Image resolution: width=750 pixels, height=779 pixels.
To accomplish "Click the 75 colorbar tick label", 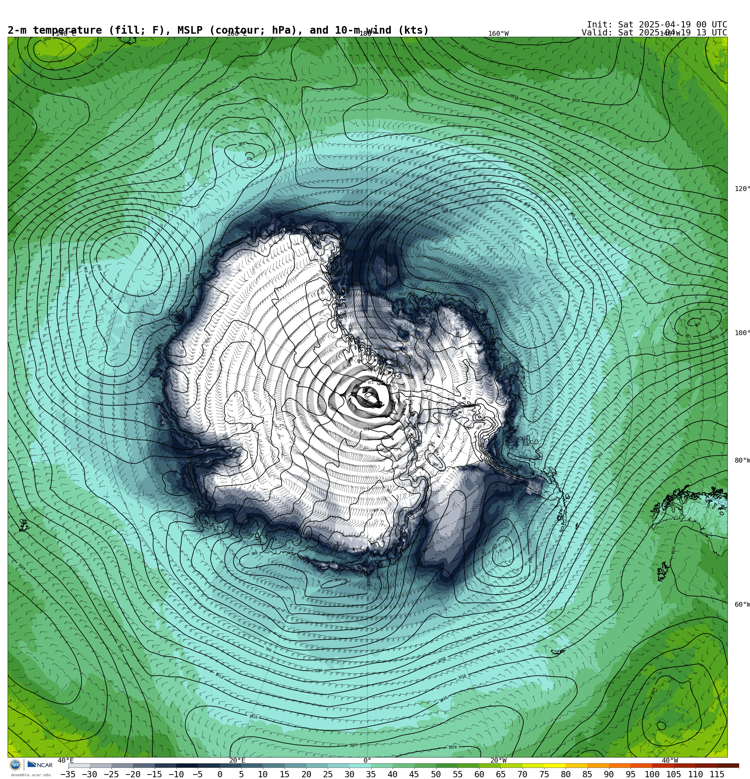I will click(x=544, y=774).
